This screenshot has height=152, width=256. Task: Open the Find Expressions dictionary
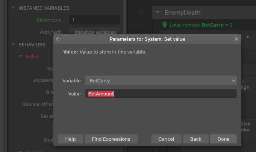pos(111,139)
